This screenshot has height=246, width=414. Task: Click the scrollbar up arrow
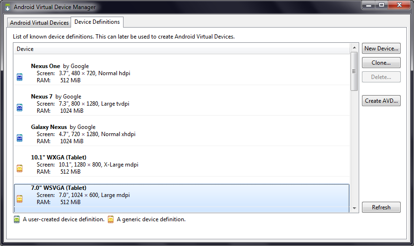[x=354, y=48]
